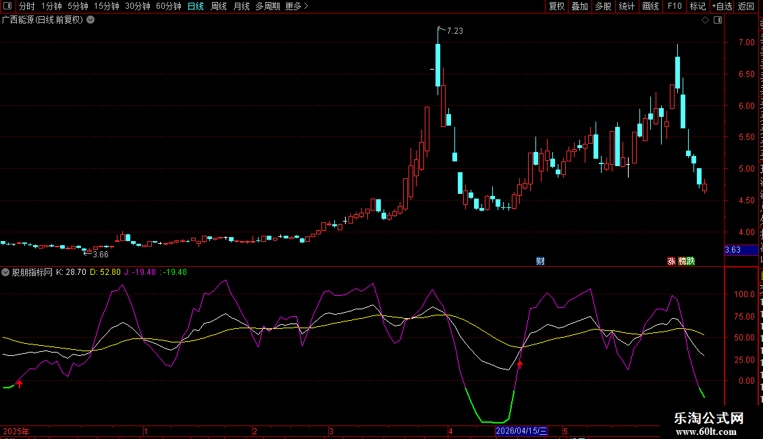763x439 pixels.
Task: Open F10 company info
Action: coord(675,6)
